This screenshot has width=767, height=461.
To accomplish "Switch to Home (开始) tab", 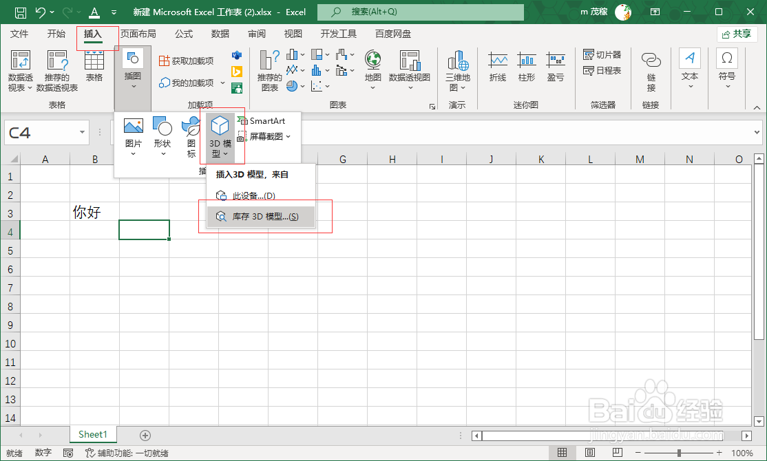I will (x=56, y=34).
